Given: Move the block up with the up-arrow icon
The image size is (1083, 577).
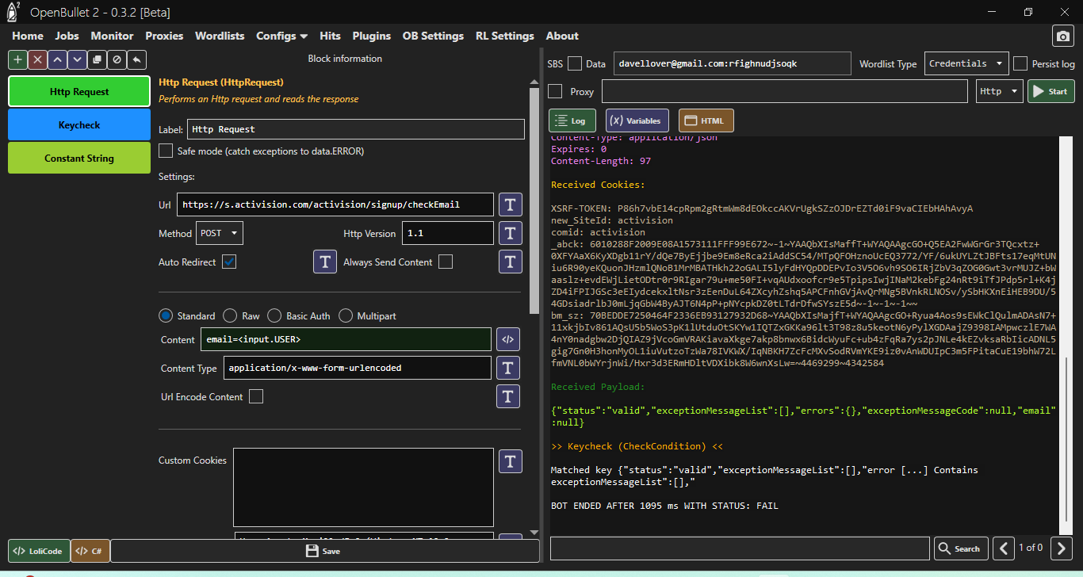Looking at the screenshot, I should point(57,59).
